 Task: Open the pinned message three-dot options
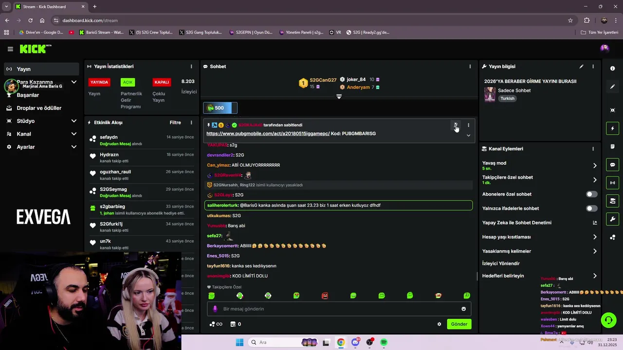468,125
